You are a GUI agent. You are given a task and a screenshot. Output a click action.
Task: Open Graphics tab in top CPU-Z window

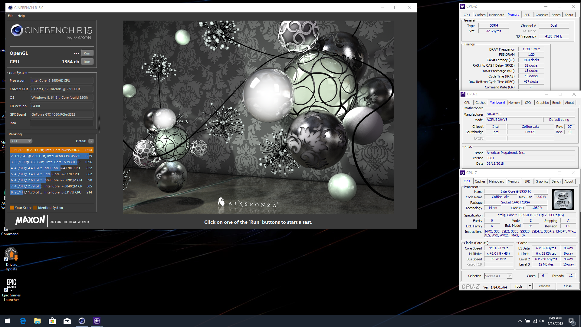pyautogui.click(x=542, y=15)
